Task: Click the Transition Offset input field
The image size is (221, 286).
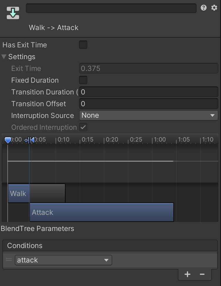Action: [x=148, y=104]
